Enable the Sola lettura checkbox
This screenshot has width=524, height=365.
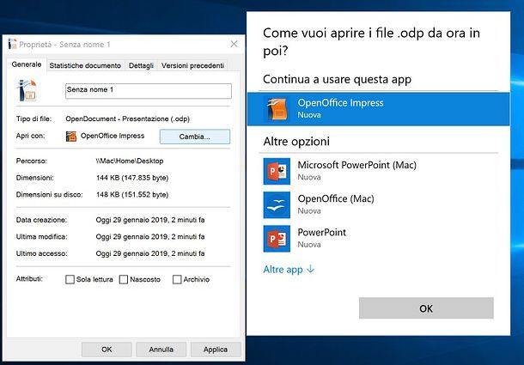pos(70,279)
